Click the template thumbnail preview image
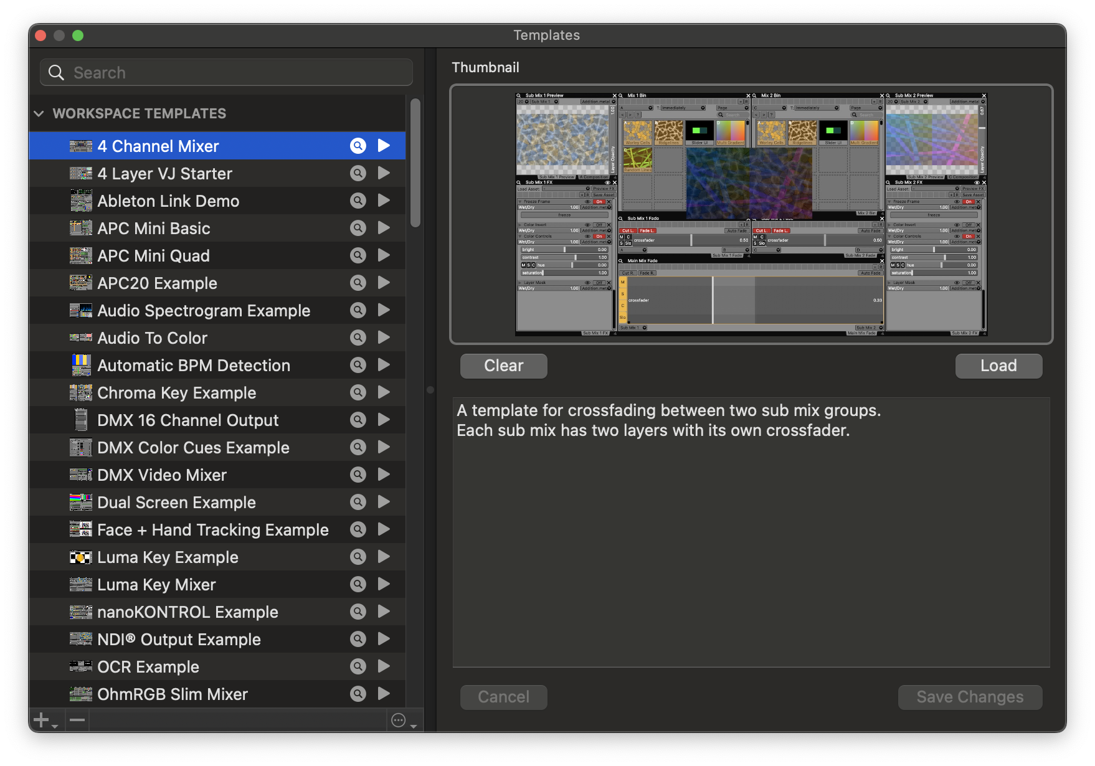This screenshot has width=1095, height=766. (751, 214)
